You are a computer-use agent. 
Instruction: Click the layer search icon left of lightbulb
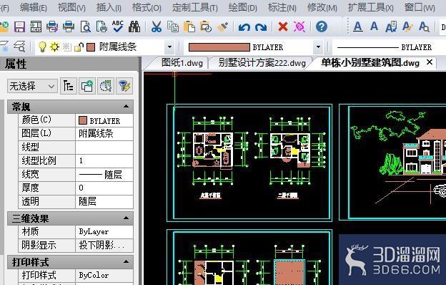(x=19, y=47)
